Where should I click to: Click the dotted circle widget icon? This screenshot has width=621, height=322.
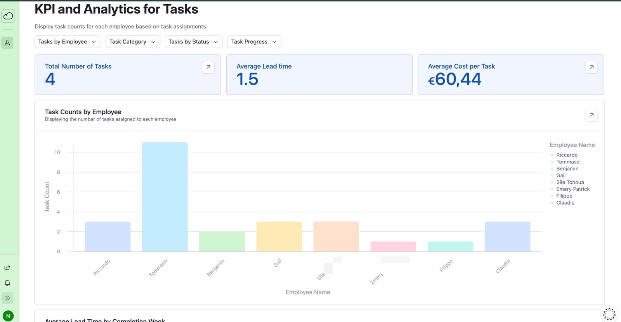(x=609, y=314)
